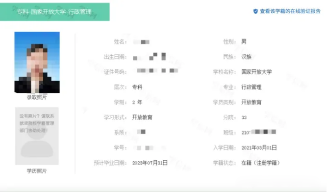Click the 专业 value 行政管理

(252, 87)
